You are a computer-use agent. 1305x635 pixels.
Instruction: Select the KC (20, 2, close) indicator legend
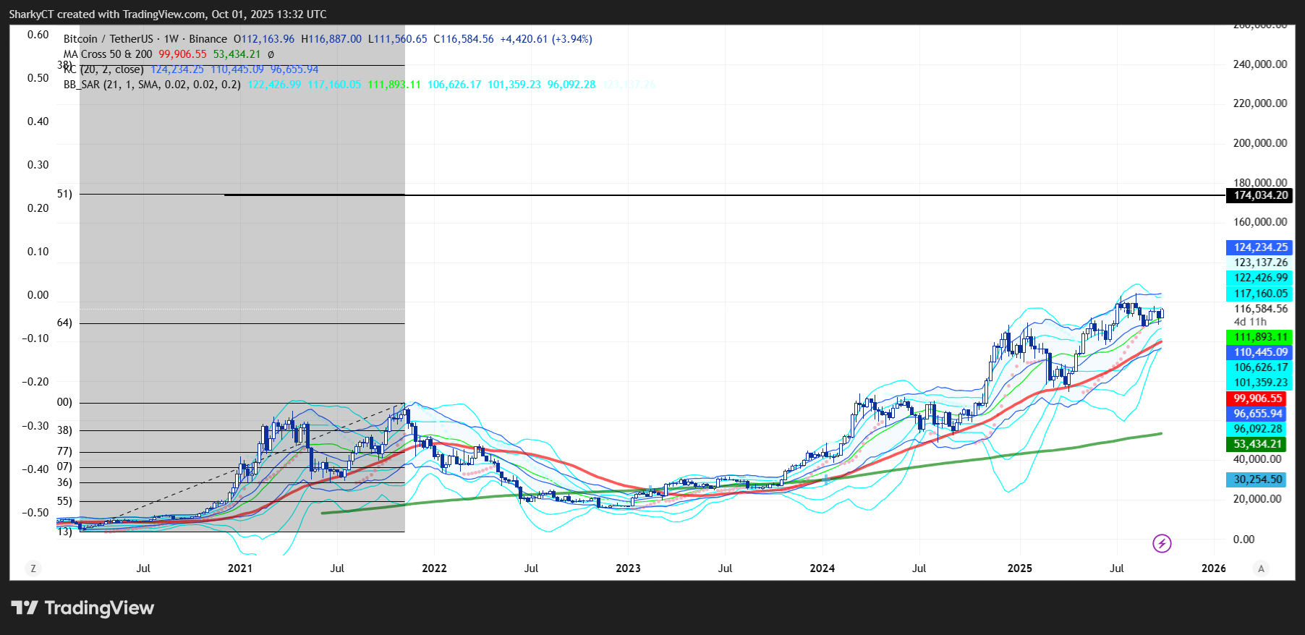pos(103,69)
